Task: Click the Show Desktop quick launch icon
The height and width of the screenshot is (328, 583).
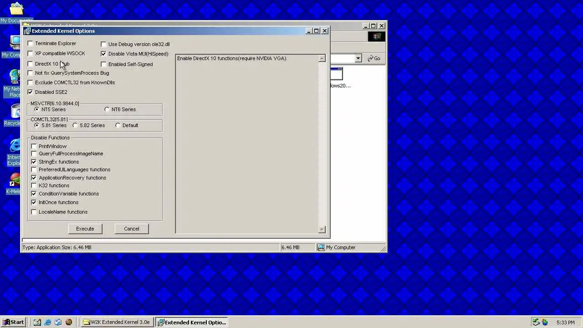Action: pos(37,322)
